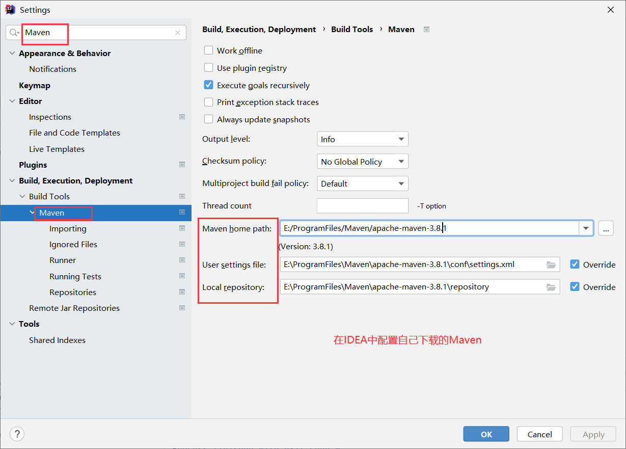Enable Use plugin registry checkbox

point(208,68)
